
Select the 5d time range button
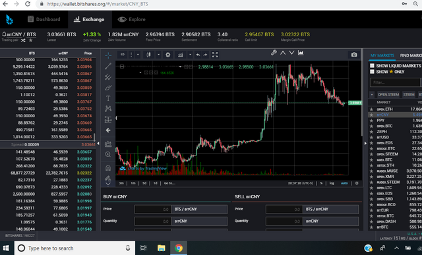pyautogui.click(x=144, y=183)
